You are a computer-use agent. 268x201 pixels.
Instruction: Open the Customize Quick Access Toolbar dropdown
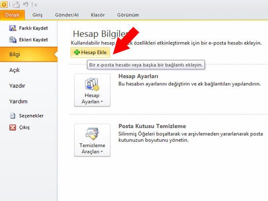point(36,5)
